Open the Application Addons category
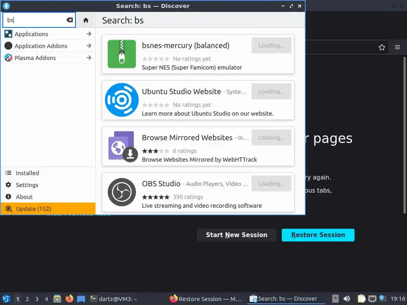The image size is (407, 305). pyautogui.click(x=48, y=46)
